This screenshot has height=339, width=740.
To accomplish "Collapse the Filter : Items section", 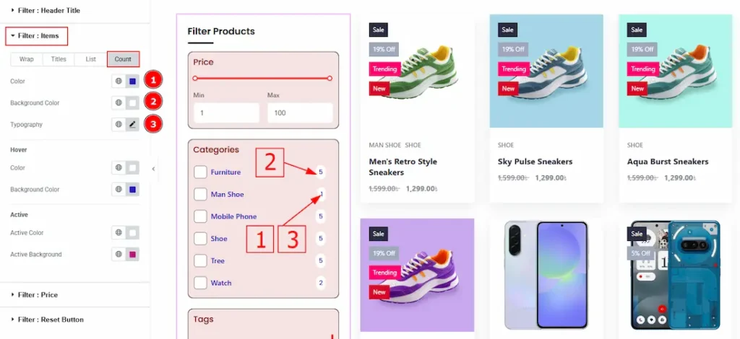I will (37, 36).
